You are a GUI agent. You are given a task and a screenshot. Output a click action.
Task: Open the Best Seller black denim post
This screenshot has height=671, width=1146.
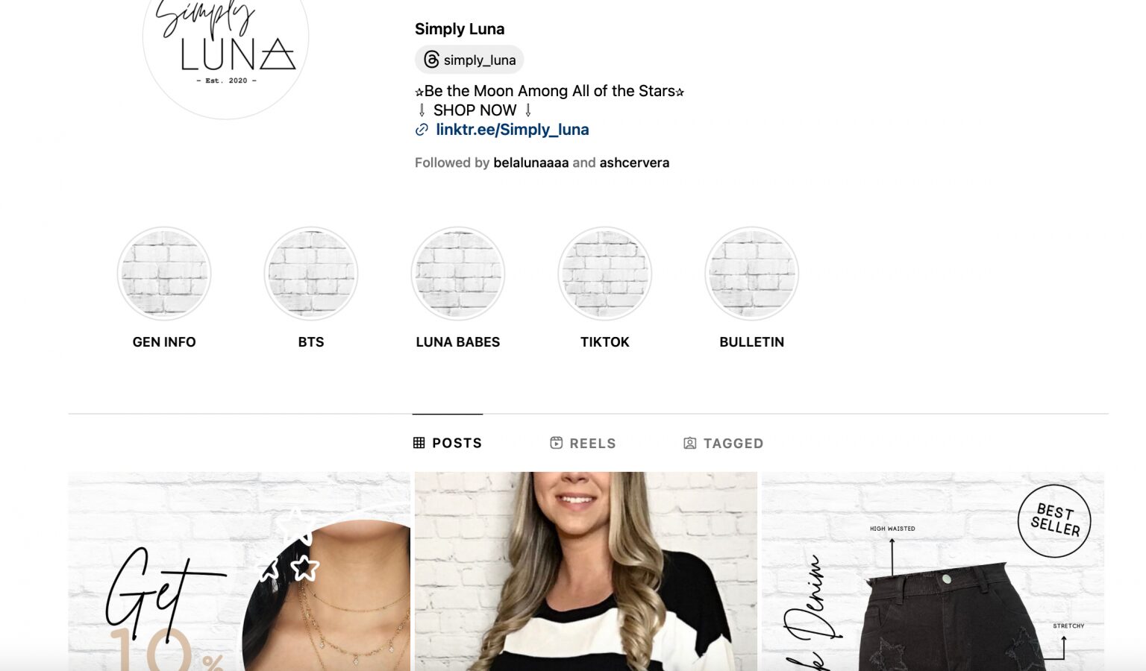click(x=933, y=571)
